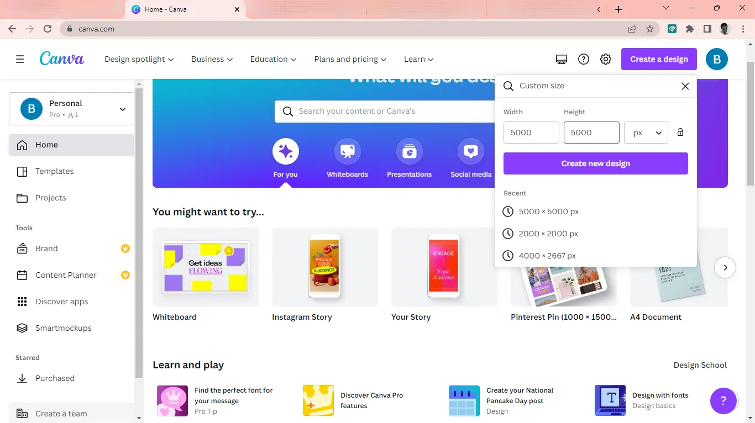This screenshot has height=423, width=755.
Task: Select the For you category icon
Action: coord(286,151)
